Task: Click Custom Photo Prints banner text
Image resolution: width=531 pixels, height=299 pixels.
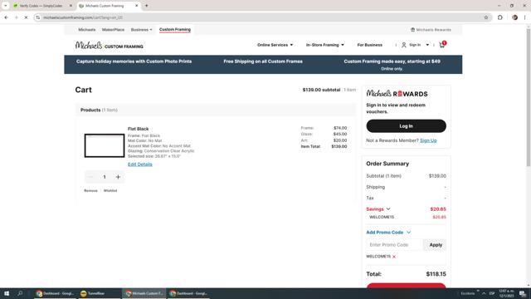Action: (134, 61)
